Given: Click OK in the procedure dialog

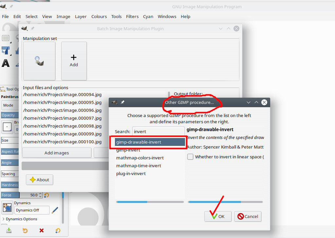Looking at the screenshot, I should (x=218, y=216).
